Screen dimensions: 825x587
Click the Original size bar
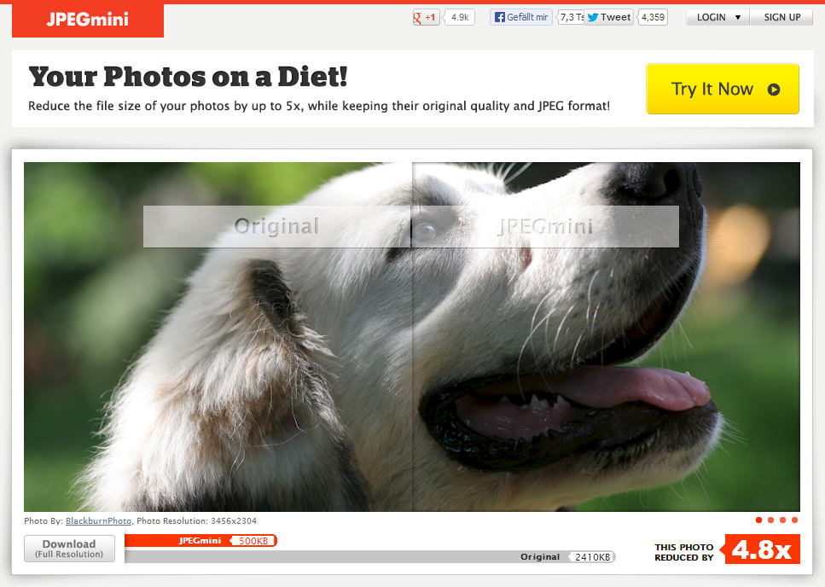pos(370,556)
